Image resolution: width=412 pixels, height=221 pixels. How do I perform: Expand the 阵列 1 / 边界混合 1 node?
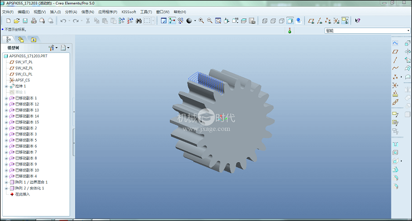[6, 183]
